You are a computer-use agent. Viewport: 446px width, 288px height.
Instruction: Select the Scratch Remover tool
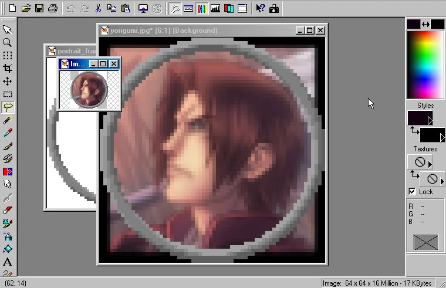[x=8, y=197]
